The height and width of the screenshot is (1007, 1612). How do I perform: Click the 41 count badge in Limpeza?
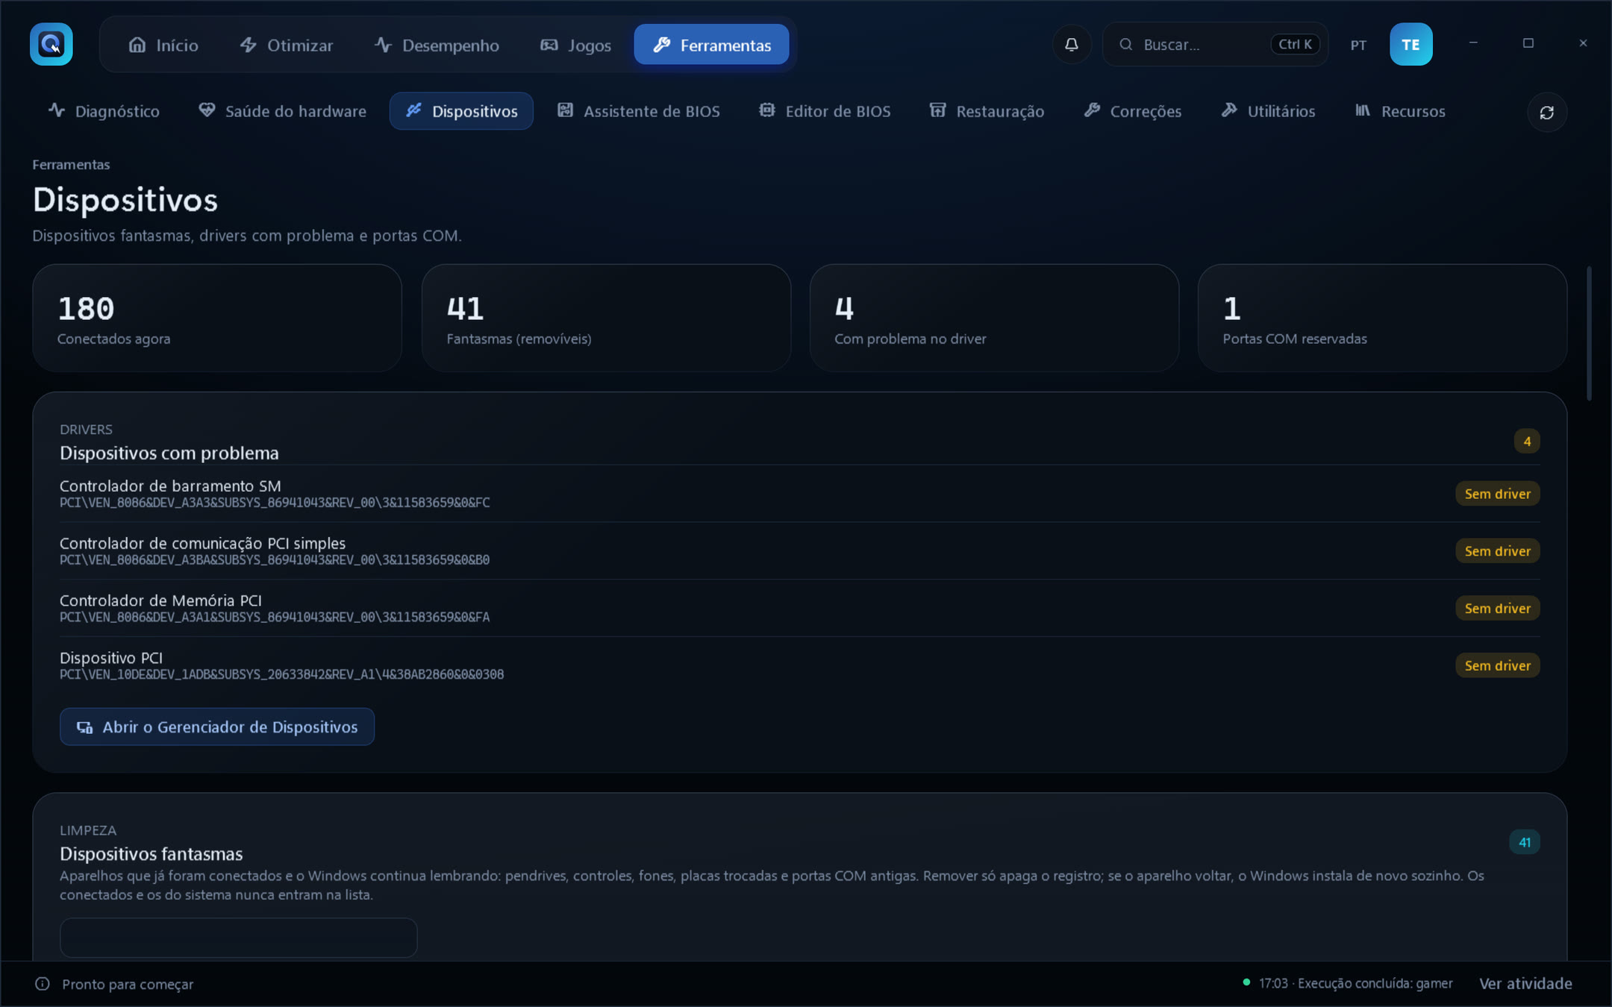pos(1525,842)
